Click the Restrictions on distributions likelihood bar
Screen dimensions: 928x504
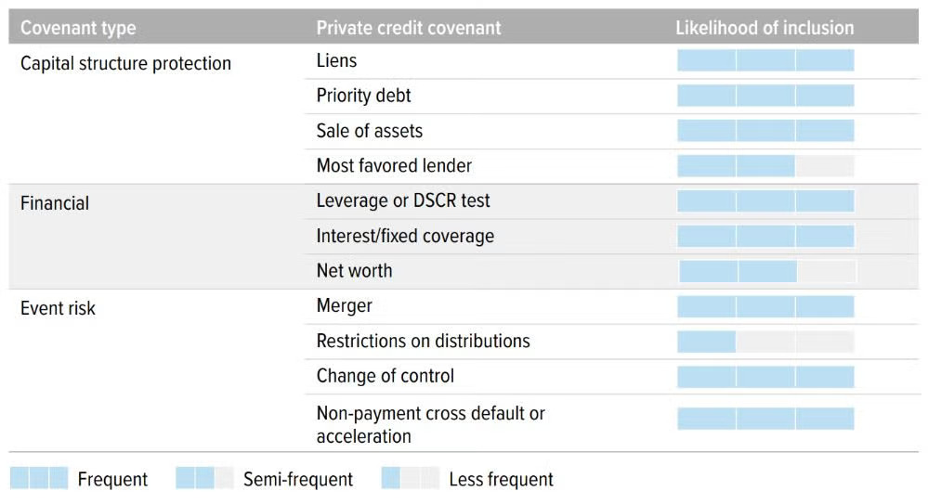765,342
